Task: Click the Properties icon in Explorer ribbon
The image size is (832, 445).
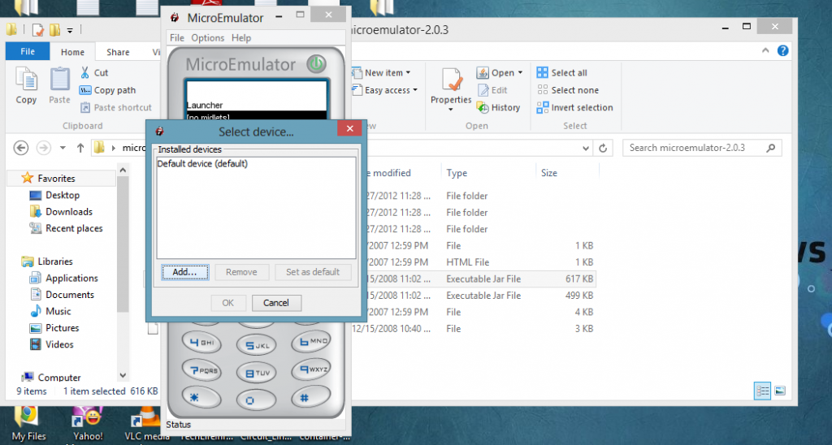Action: click(452, 80)
